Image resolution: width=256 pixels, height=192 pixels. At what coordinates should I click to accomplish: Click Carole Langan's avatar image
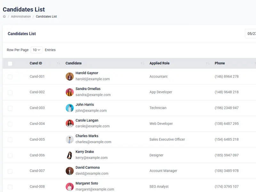click(69, 124)
